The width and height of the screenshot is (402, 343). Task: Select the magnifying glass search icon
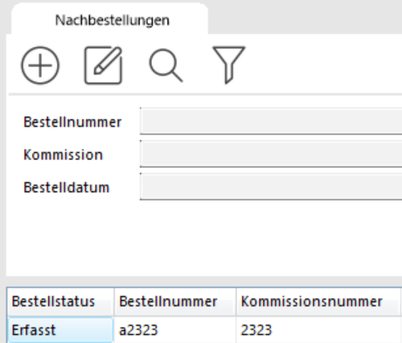click(166, 65)
